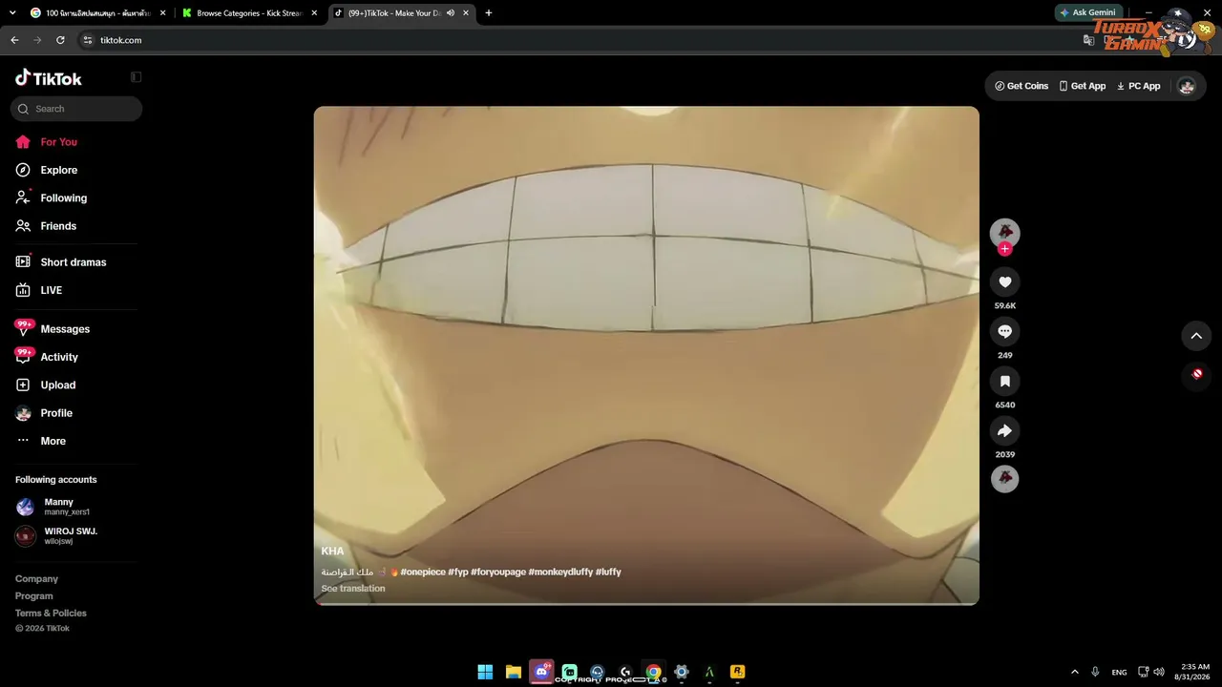This screenshot has height=687, width=1222.
Task: Reload the TikTok page
Action: (x=60, y=40)
